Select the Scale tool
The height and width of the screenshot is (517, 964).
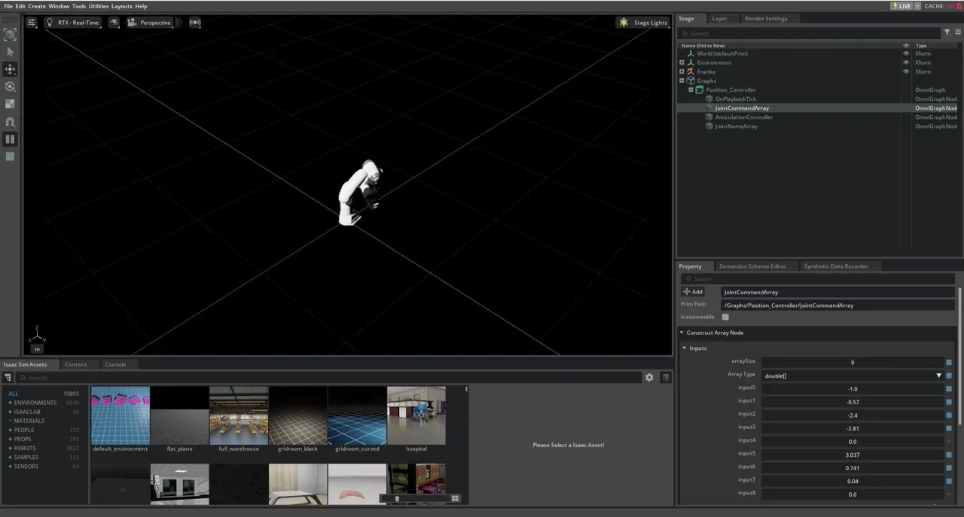(10, 103)
